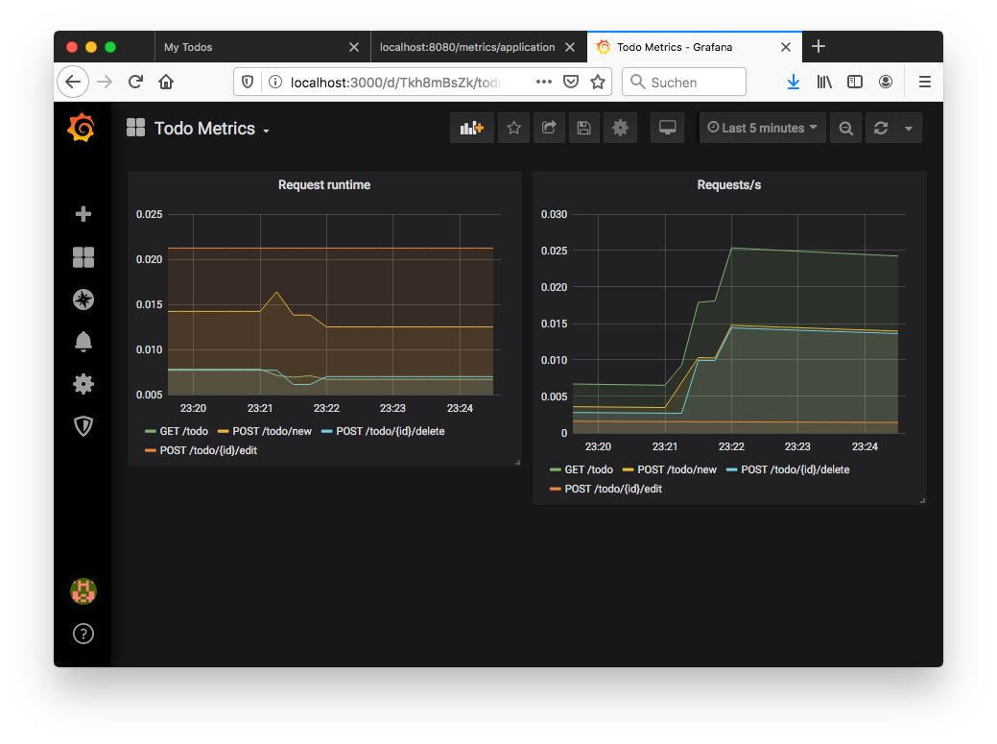
Task: Close the localhost:8080 metrics tab
Action: pyautogui.click(x=570, y=47)
